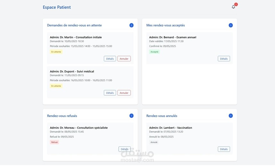Select the 'Rendez-vous annulés' section heading
The image size is (275, 166).
pos(162,116)
